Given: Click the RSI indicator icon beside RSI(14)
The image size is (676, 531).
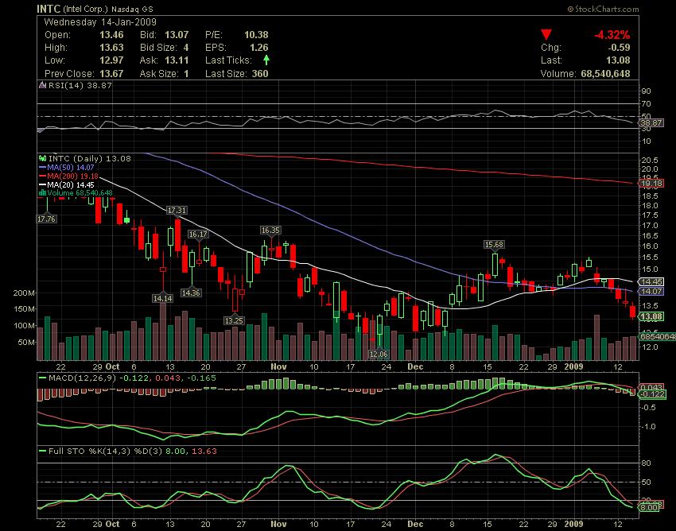Looking at the screenshot, I should click(42, 85).
